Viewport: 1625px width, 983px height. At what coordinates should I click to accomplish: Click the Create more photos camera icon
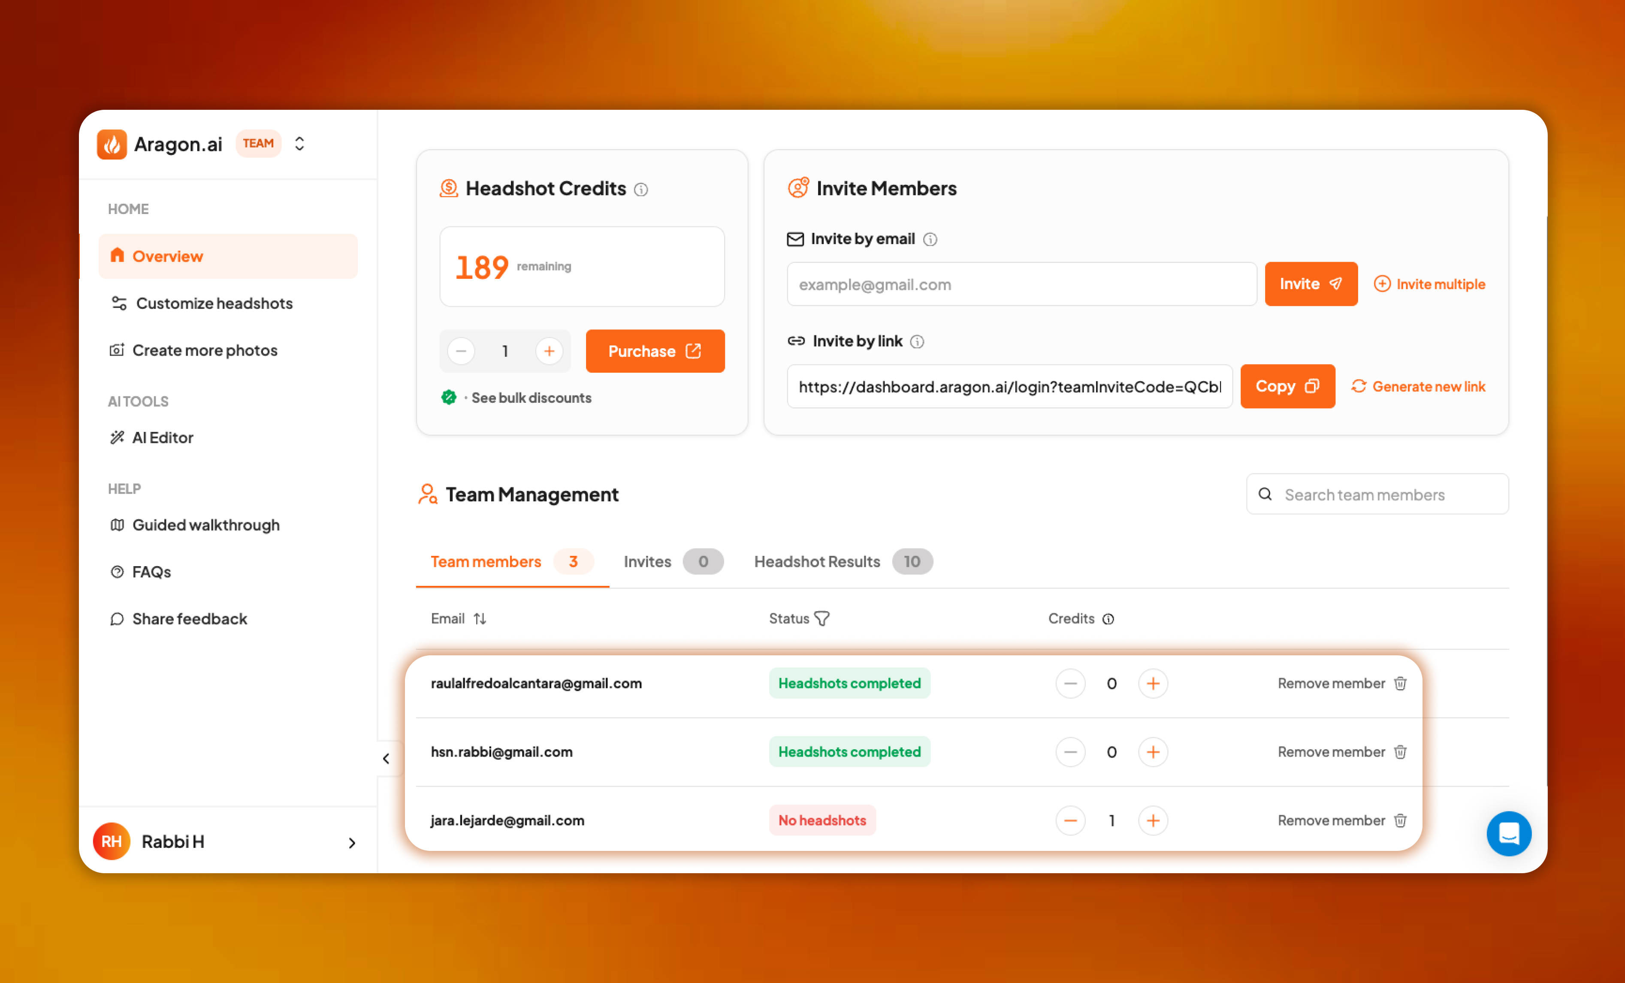(117, 350)
